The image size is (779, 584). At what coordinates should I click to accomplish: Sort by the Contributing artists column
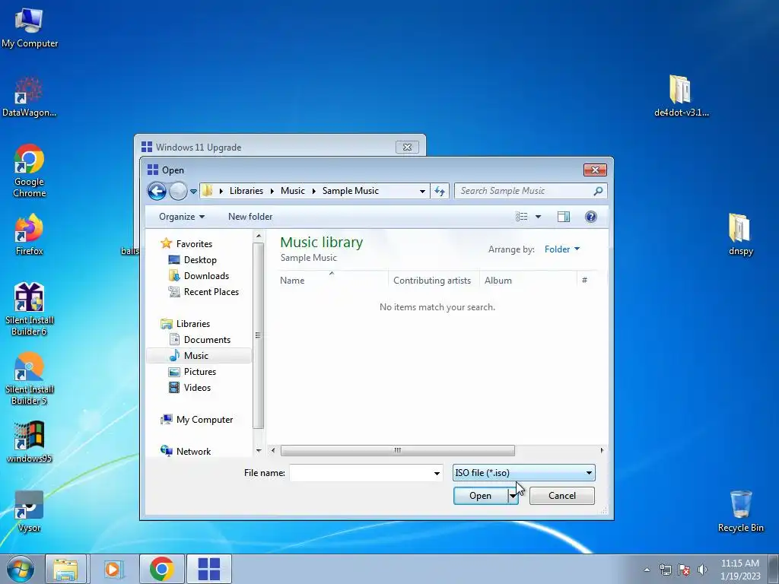click(434, 280)
